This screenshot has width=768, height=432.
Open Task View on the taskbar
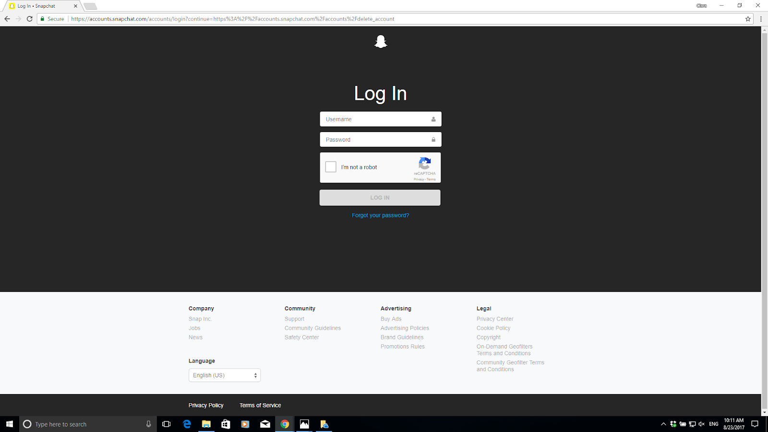coord(167,424)
